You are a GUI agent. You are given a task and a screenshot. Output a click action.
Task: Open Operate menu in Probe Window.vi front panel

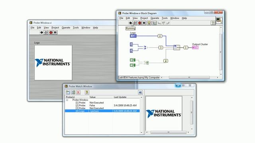pos(66,27)
